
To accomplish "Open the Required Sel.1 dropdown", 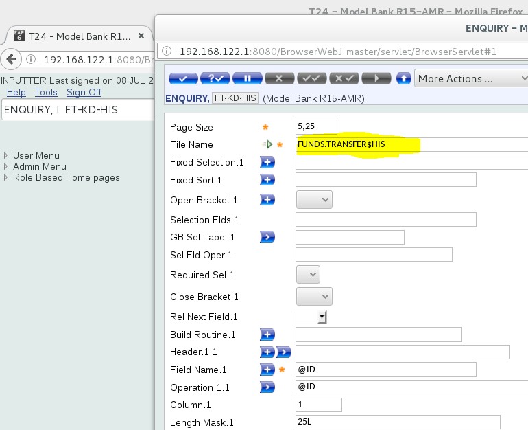I will (x=308, y=275).
